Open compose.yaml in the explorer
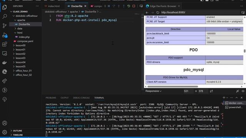The image size is (246, 138). [25, 41]
